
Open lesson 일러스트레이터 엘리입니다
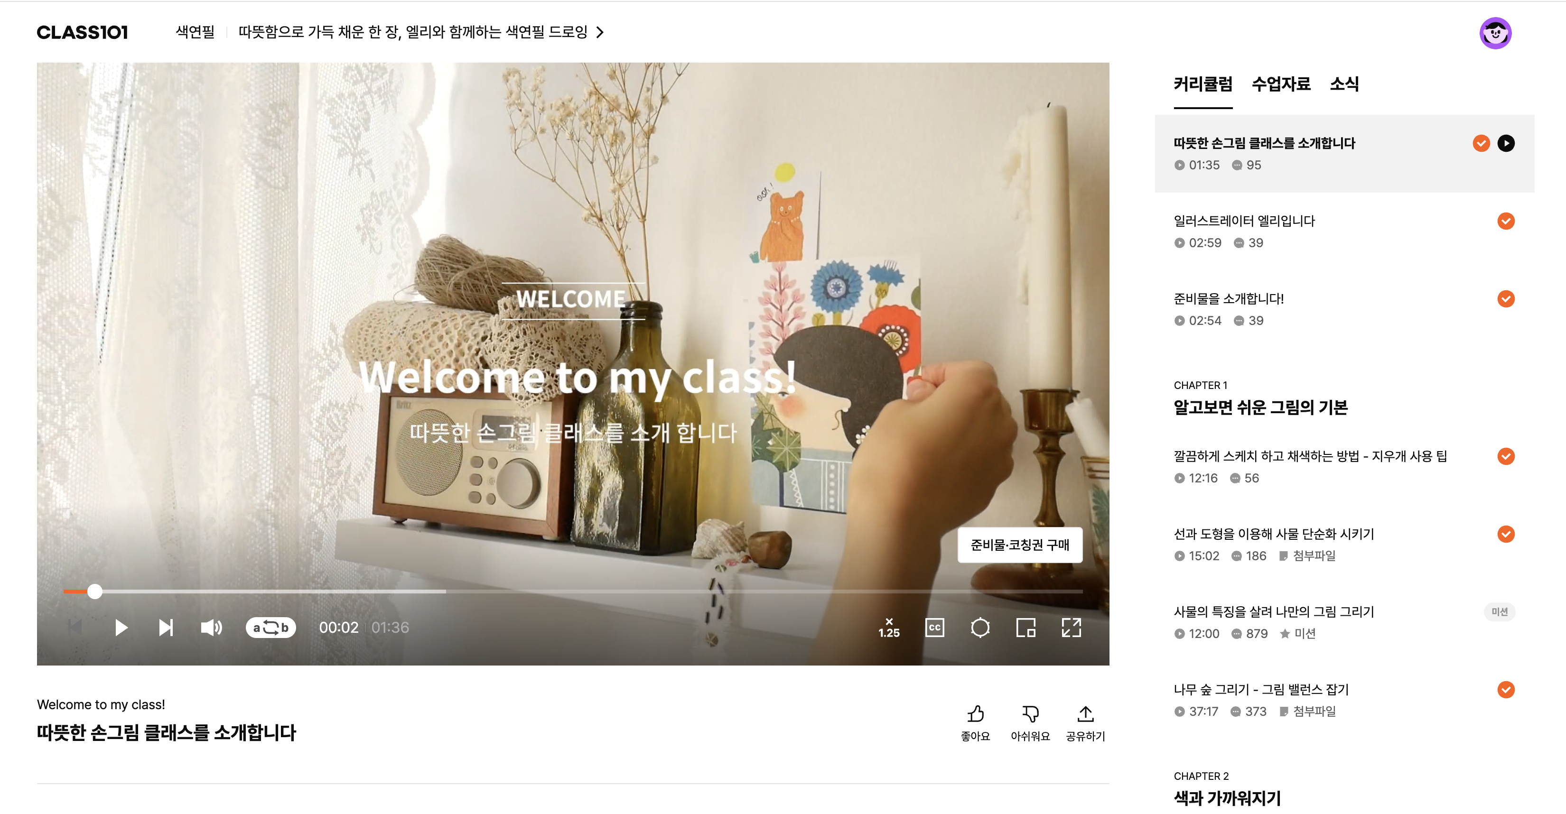point(1244,221)
